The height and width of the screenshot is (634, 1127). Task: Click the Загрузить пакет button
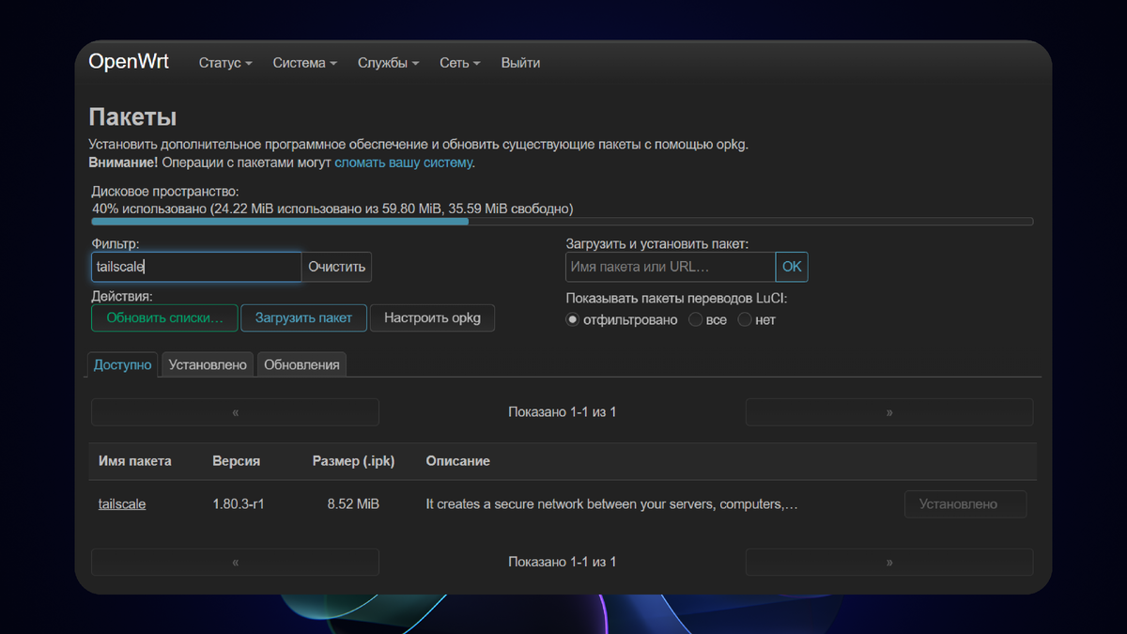point(303,317)
